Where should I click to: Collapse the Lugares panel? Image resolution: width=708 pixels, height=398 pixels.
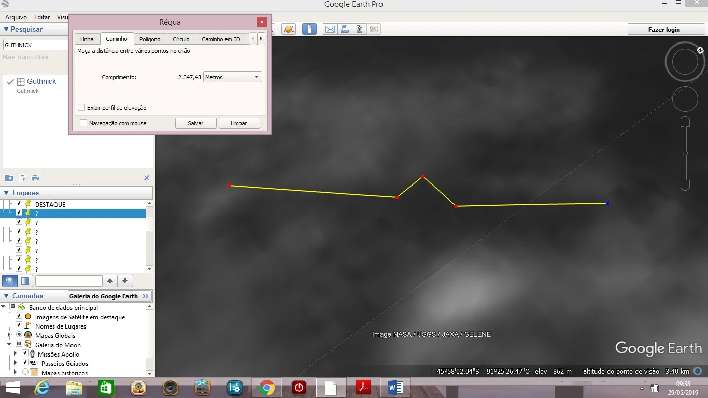click(x=6, y=193)
